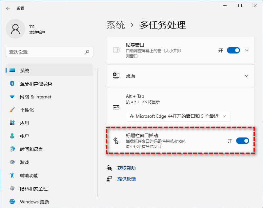Select 系统 in the sidebar

25,71
